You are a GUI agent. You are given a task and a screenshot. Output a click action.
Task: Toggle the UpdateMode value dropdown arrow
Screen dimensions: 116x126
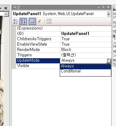pyautogui.click(x=109, y=61)
